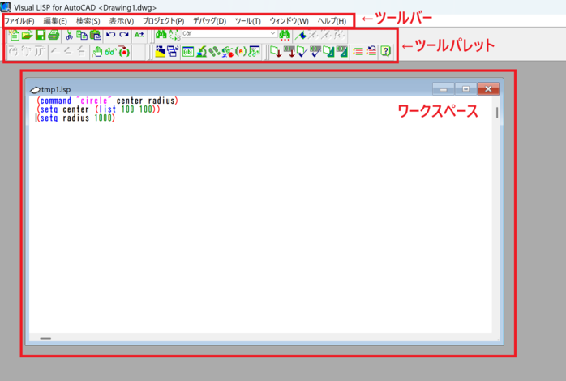Screen dimensions: 566x381
Task: Click the Visual LISP application icon in the title bar
Action: click(x=6, y=6)
